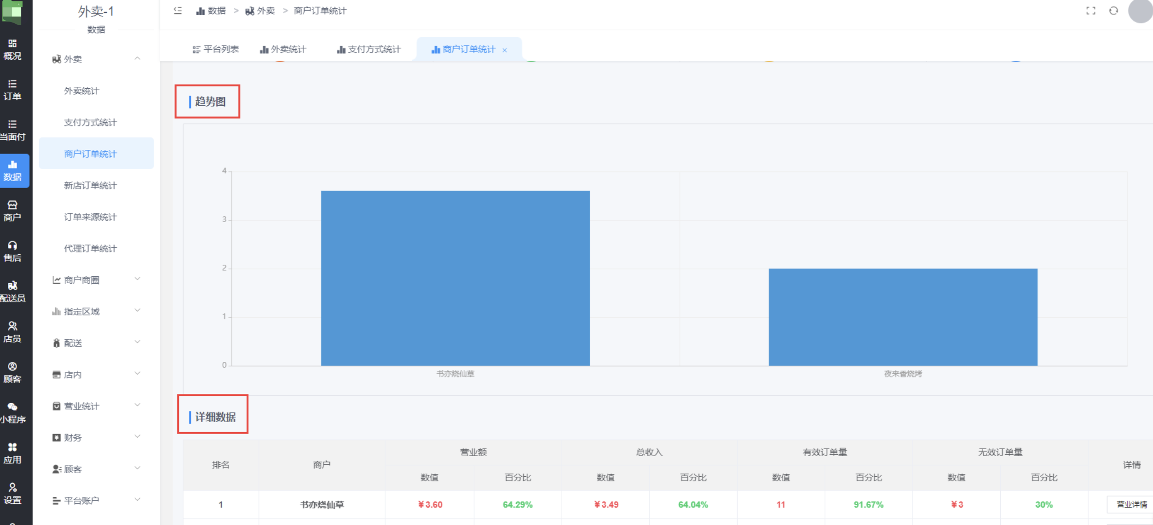Refresh the page with the reload icon
1153x525 pixels.
1113,11
